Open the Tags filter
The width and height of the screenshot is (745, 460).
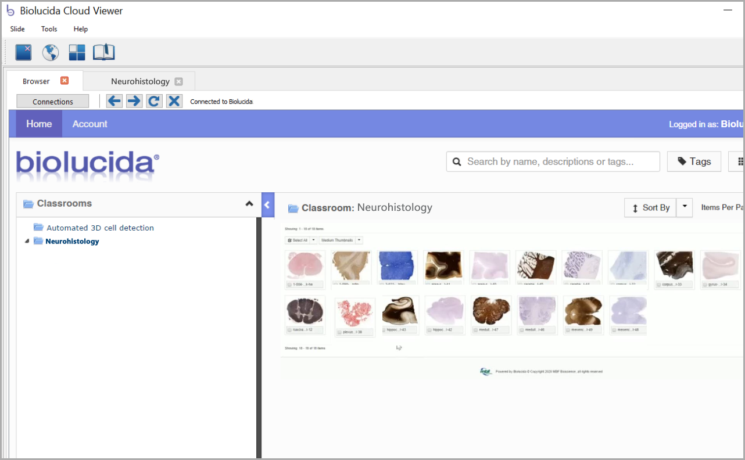tap(694, 161)
